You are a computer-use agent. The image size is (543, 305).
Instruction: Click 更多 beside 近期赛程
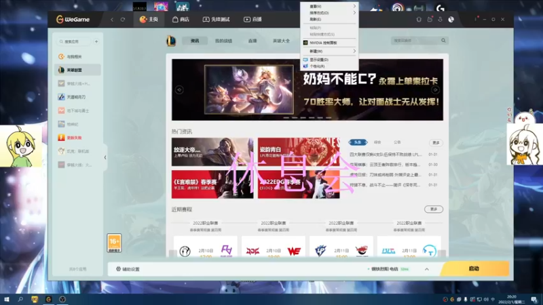pyautogui.click(x=434, y=209)
